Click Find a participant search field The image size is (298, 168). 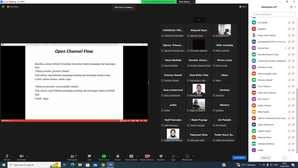tap(273, 14)
